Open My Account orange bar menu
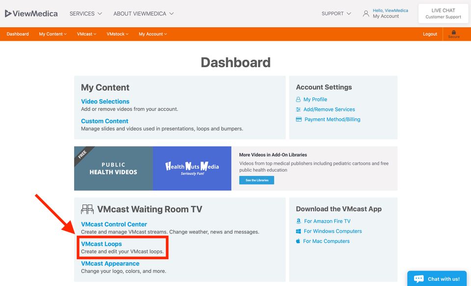 (153, 34)
